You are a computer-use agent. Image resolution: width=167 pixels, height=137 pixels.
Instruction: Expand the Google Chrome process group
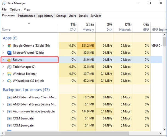pos(3,46)
